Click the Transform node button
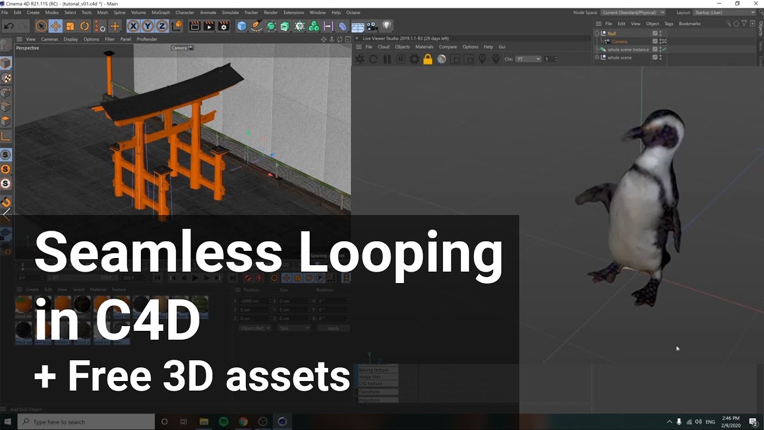This screenshot has width=764, height=430. (377, 392)
